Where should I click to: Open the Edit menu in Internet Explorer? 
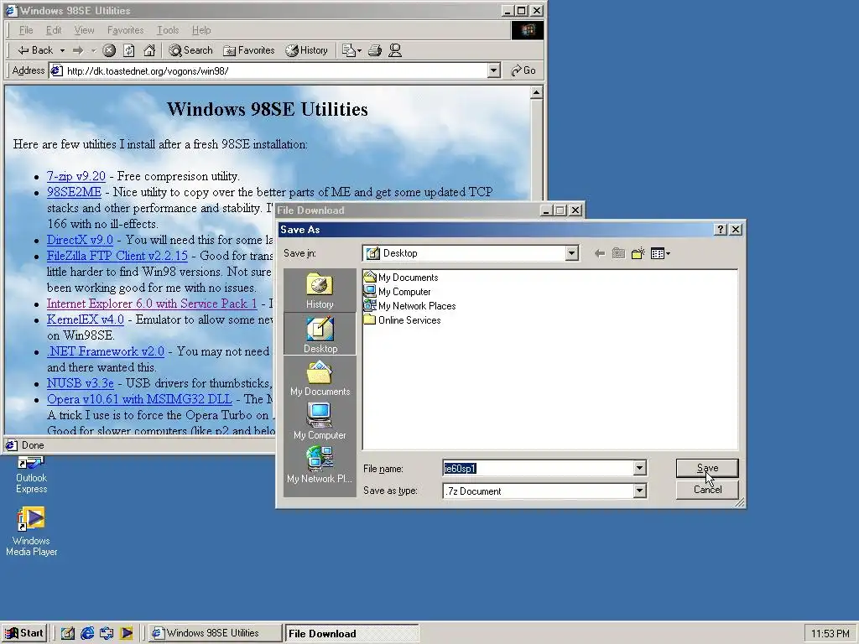54,30
